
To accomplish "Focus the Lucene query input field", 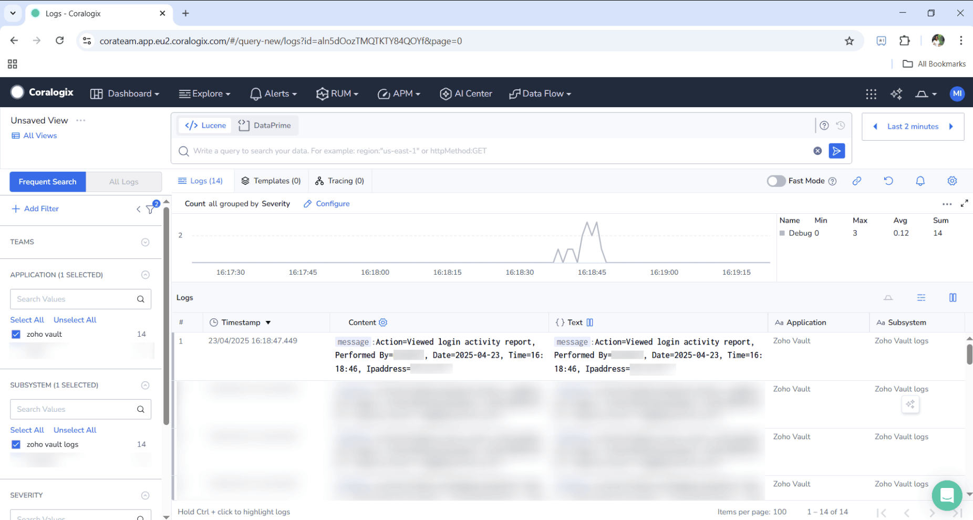I will pos(499,151).
